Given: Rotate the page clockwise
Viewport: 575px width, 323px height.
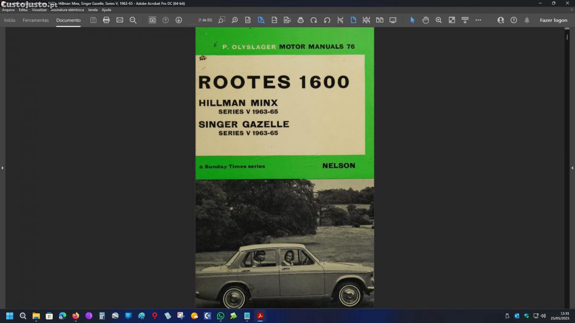Looking at the screenshot, I should (x=314, y=20).
